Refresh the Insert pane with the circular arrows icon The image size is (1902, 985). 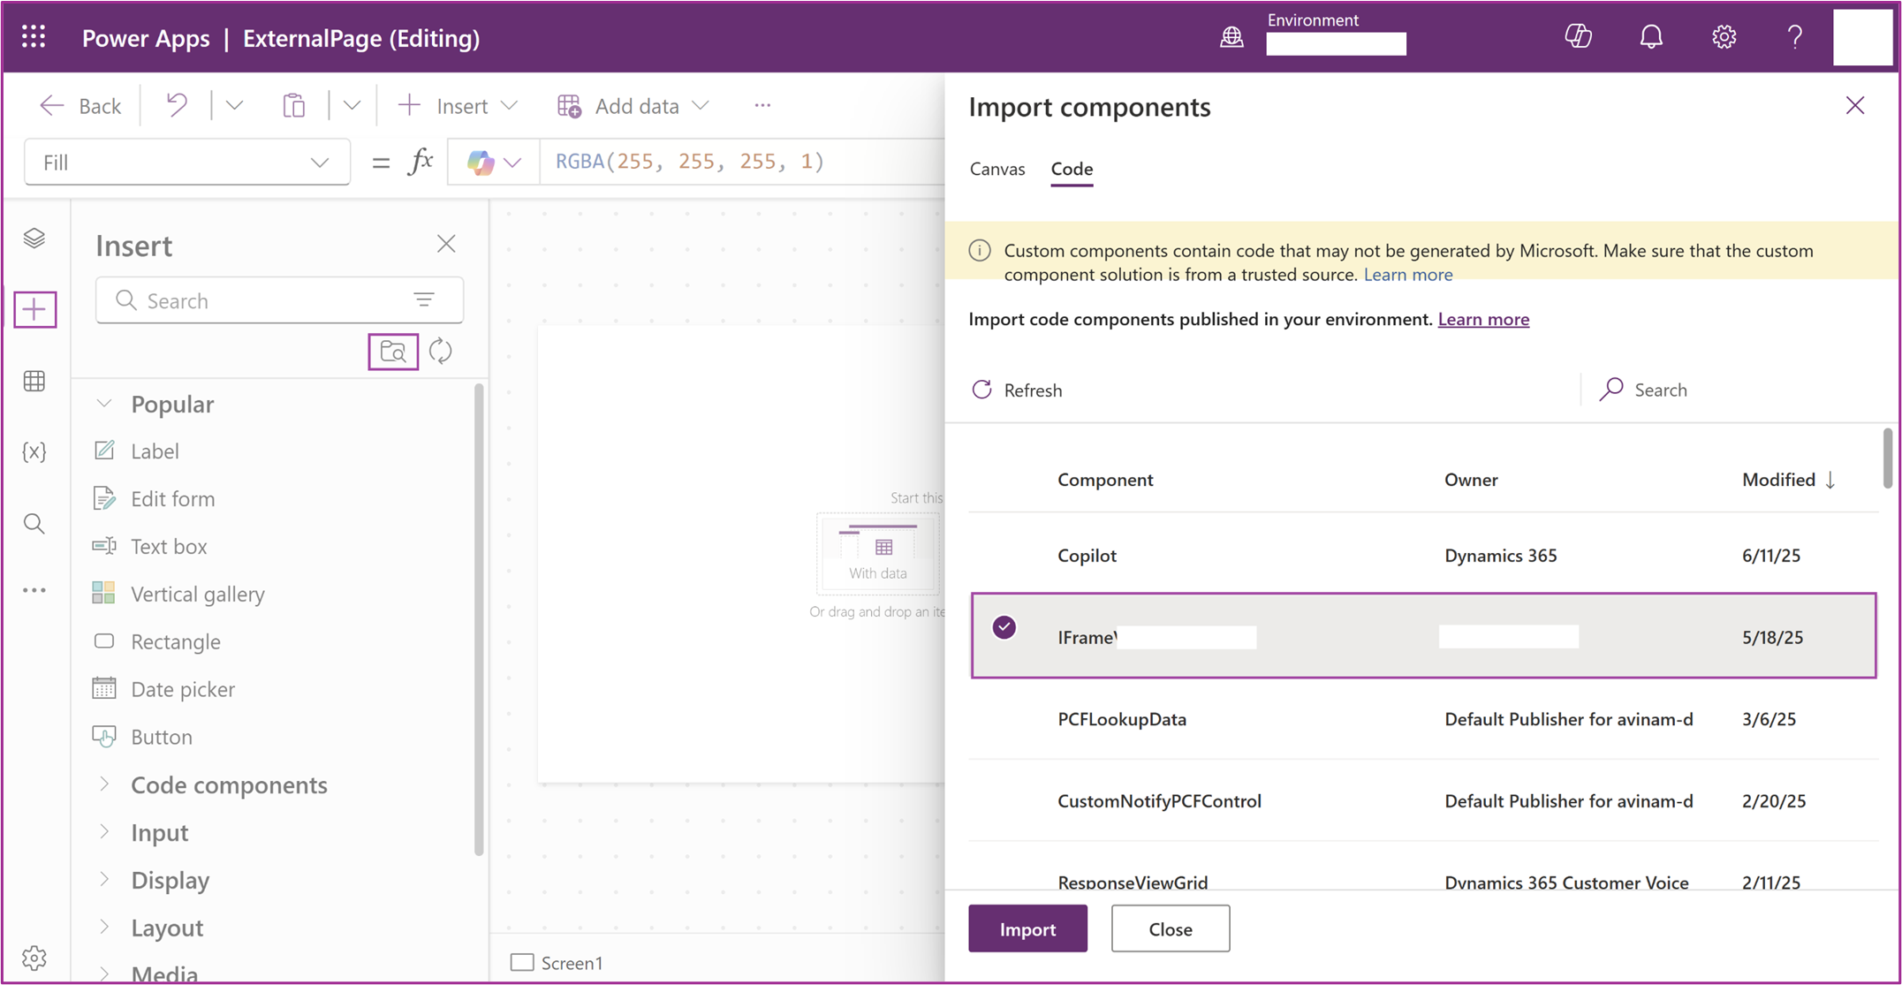pos(441,351)
